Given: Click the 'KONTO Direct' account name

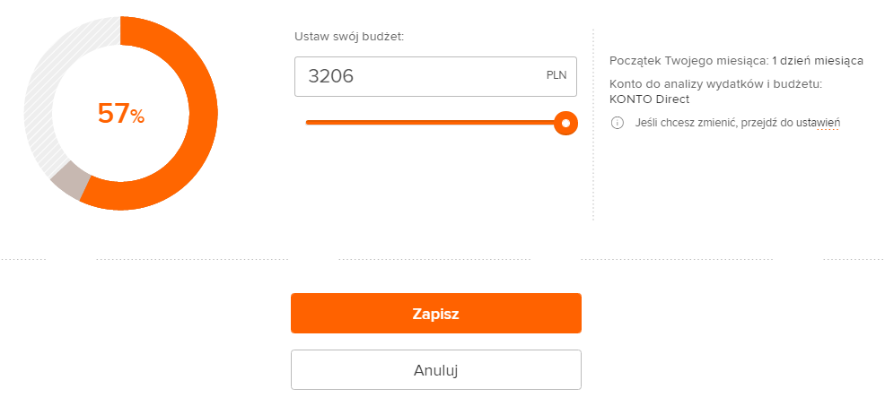Looking at the screenshot, I should click(x=649, y=99).
